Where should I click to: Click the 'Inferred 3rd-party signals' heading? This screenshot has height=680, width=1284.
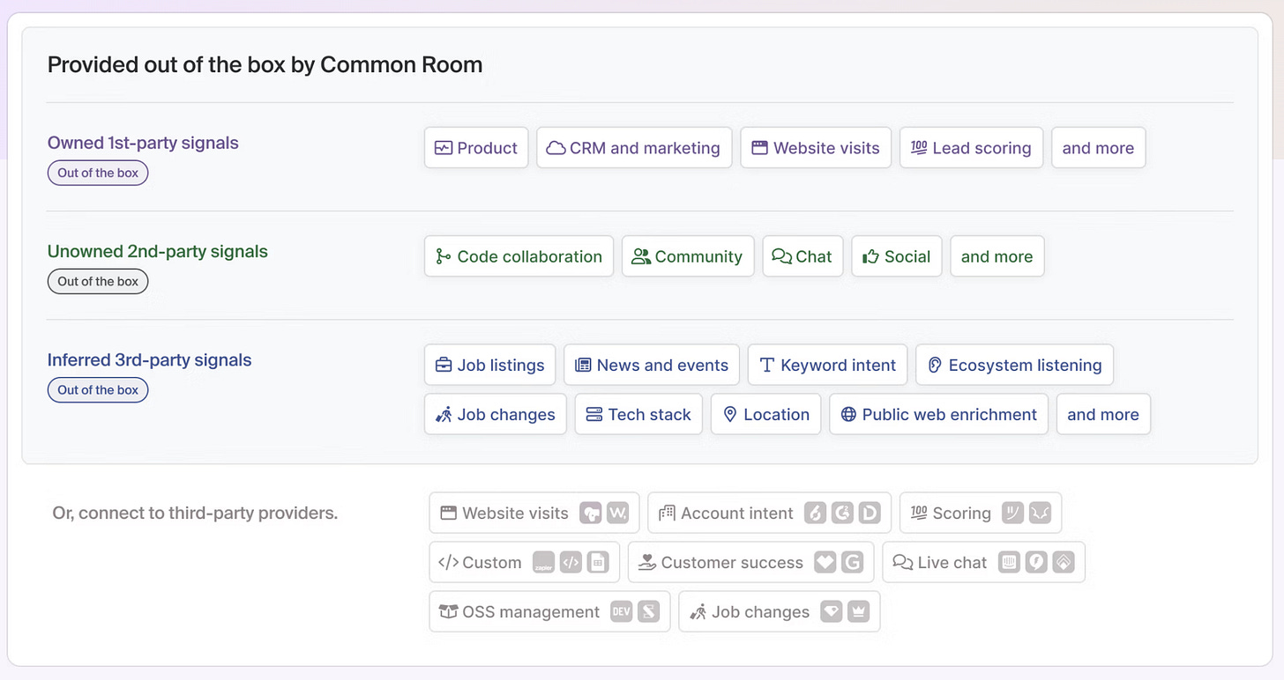[x=150, y=359]
